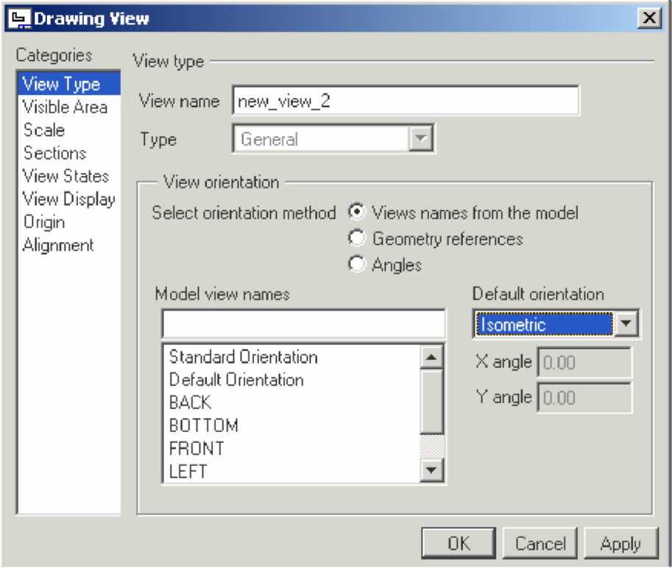672x568 pixels.
Task: Confirm with the OK button
Action: [459, 543]
